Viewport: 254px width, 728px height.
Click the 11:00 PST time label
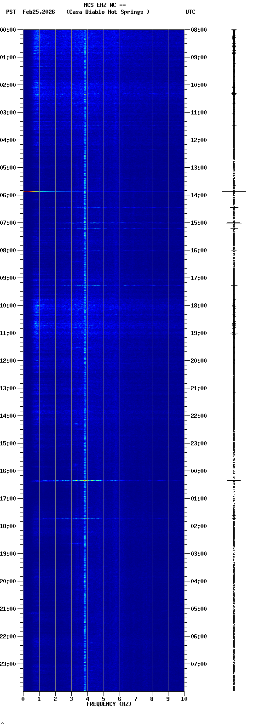coord(8,333)
